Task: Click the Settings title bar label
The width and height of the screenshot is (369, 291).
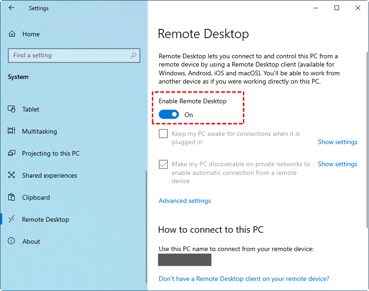Action: click(38, 8)
